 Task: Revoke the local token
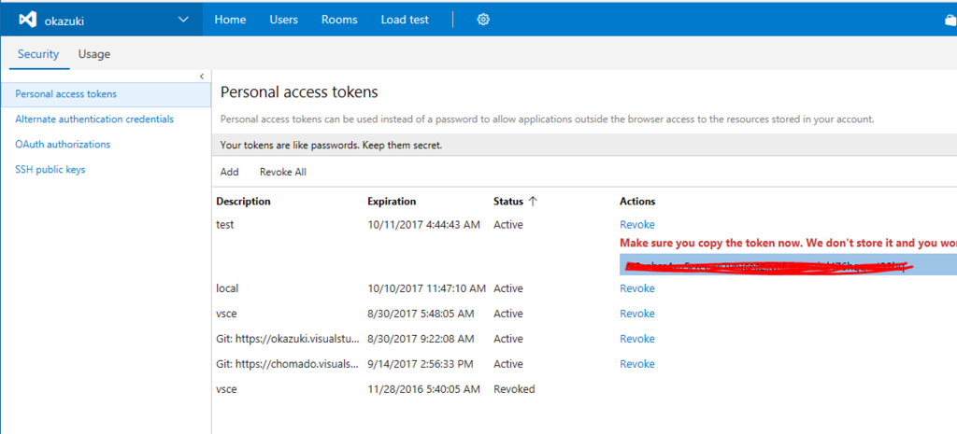(x=637, y=288)
